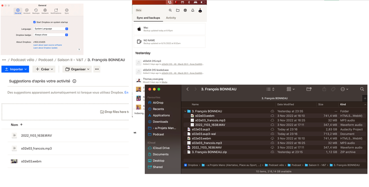Click the Finder tags toolbar icon

point(333,89)
